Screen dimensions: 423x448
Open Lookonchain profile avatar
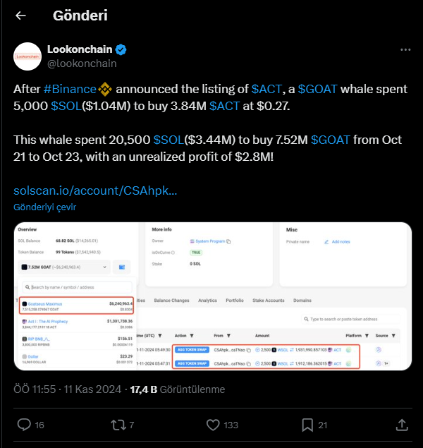27,56
